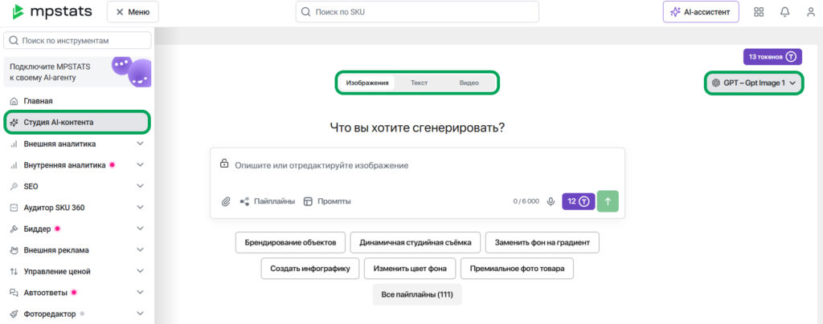The width and height of the screenshot is (823, 324).
Task: Click the microphone icon for voice input
Action: 551,201
